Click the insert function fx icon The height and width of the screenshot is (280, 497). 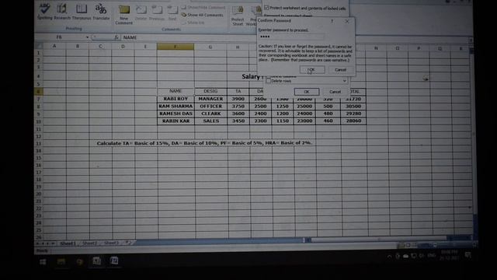coord(116,37)
